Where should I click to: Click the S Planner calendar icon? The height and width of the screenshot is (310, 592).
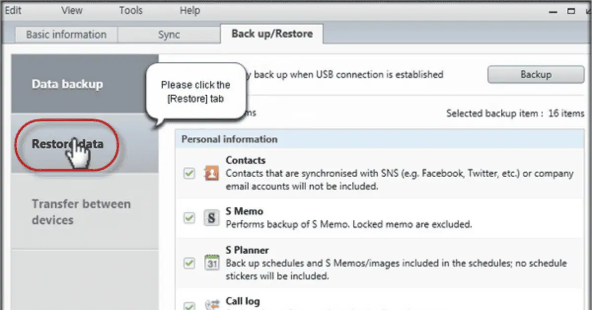[x=212, y=263]
